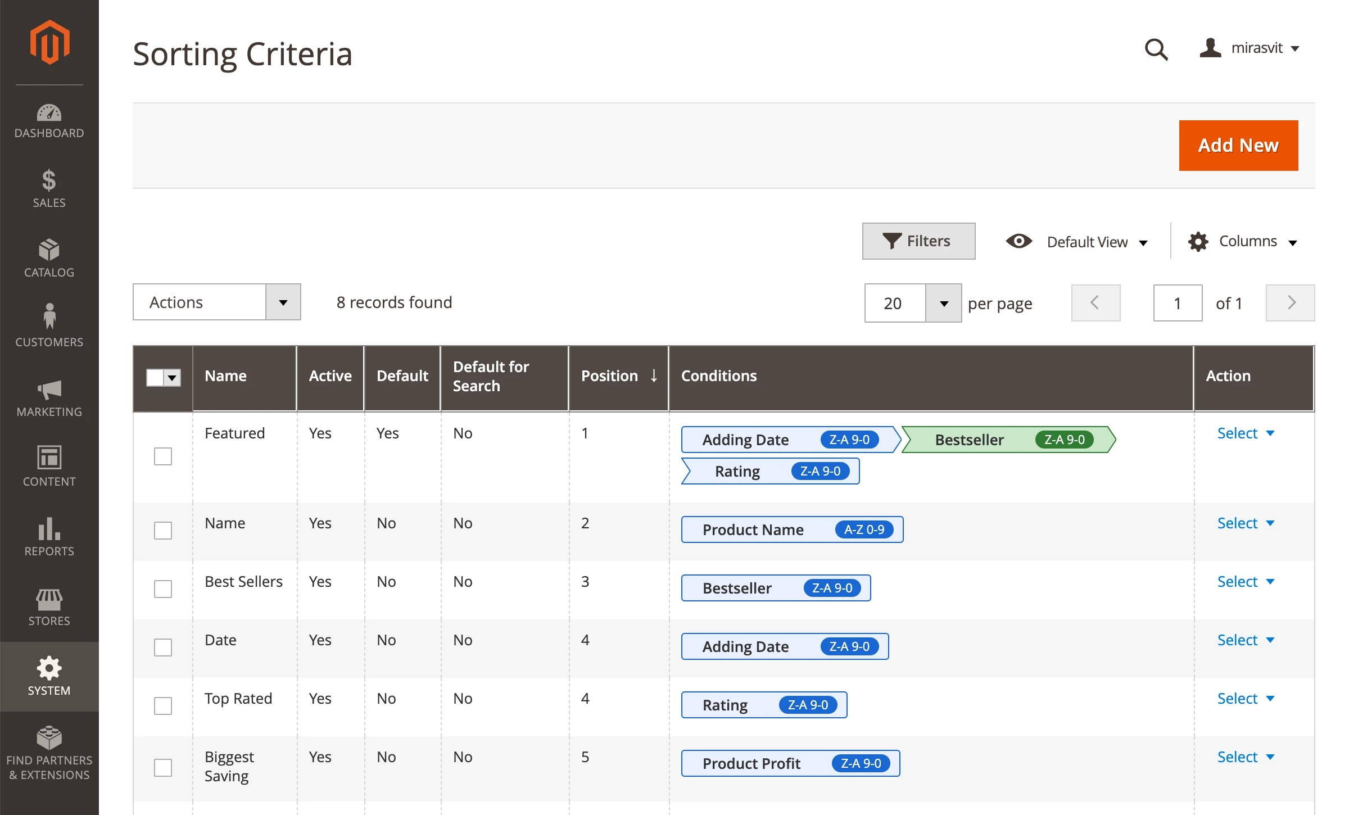Screen dimensions: 1349x815
Task: Select the Sales sidebar icon
Action: coord(49,188)
